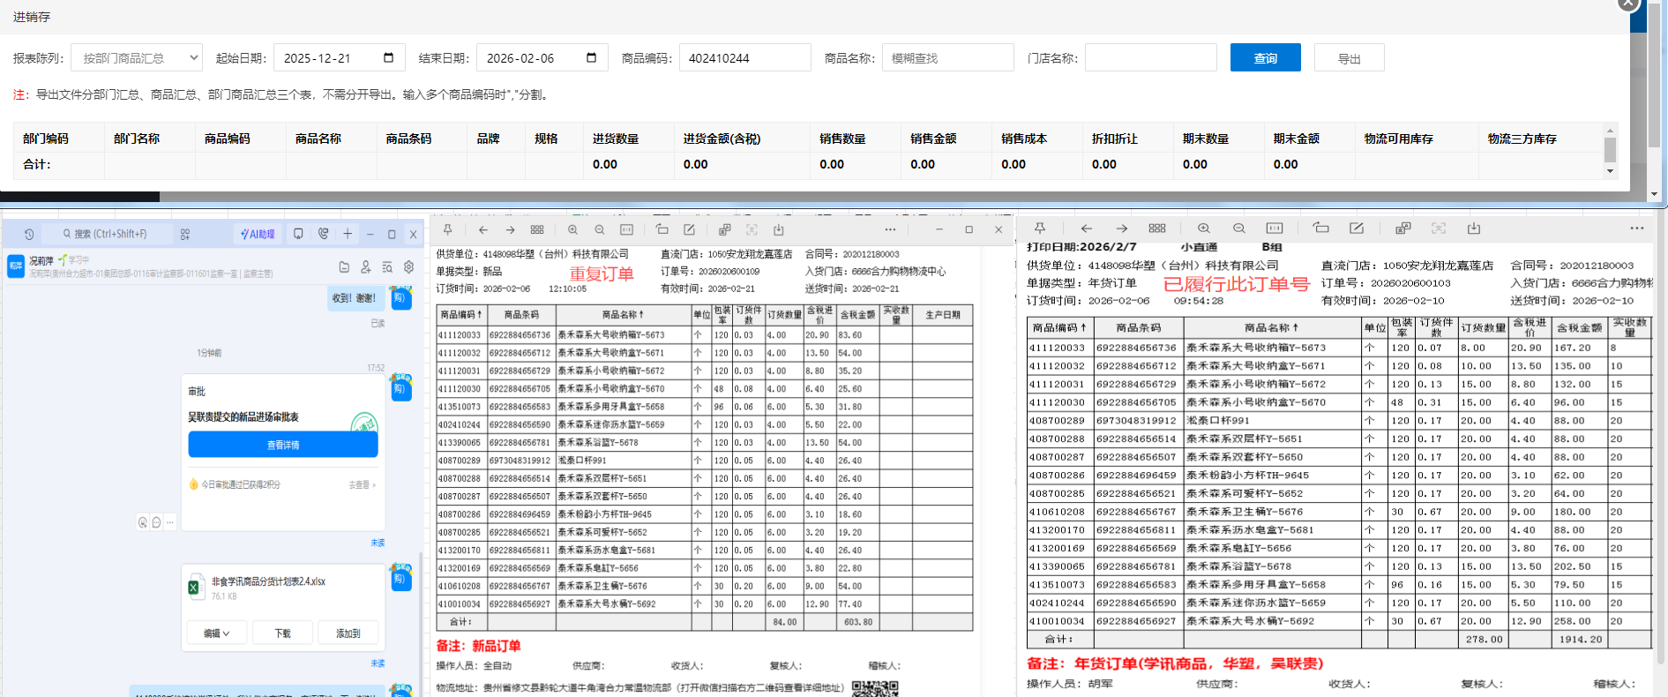Open the 起始日期 calendar picker
Screen dimensions: 1668x697
[388, 58]
